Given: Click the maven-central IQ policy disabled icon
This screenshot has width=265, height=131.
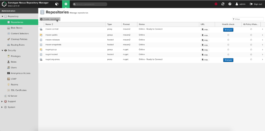Looking at the screenshot, I should pos(251,29).
